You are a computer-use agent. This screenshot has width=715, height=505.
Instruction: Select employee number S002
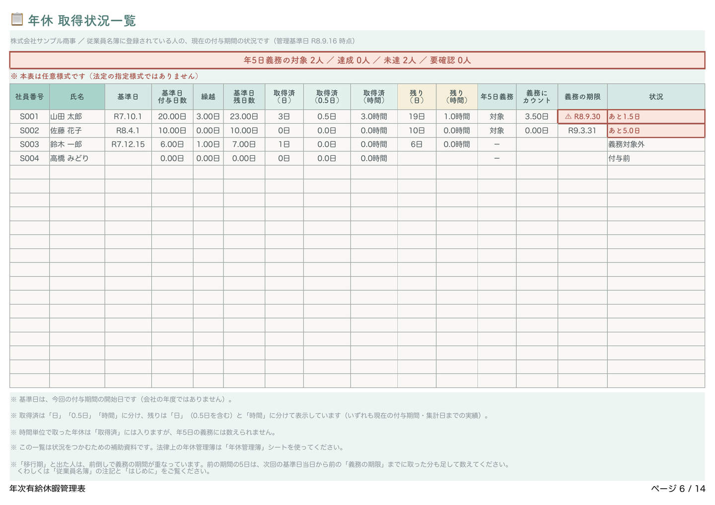[29, 130]
